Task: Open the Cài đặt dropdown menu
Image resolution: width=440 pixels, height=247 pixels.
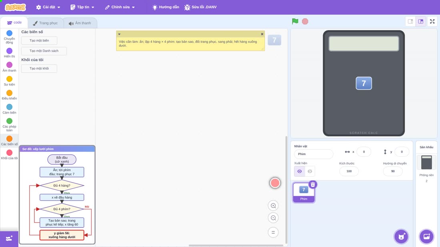Action: coord(48,7)
